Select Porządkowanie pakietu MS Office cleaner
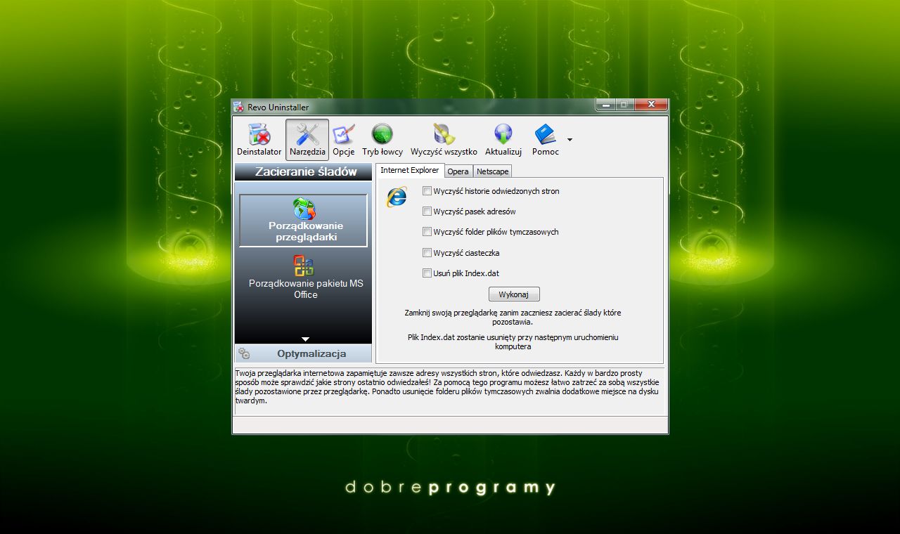The width and height of the screenshot is (900, 534). [305, 278]
